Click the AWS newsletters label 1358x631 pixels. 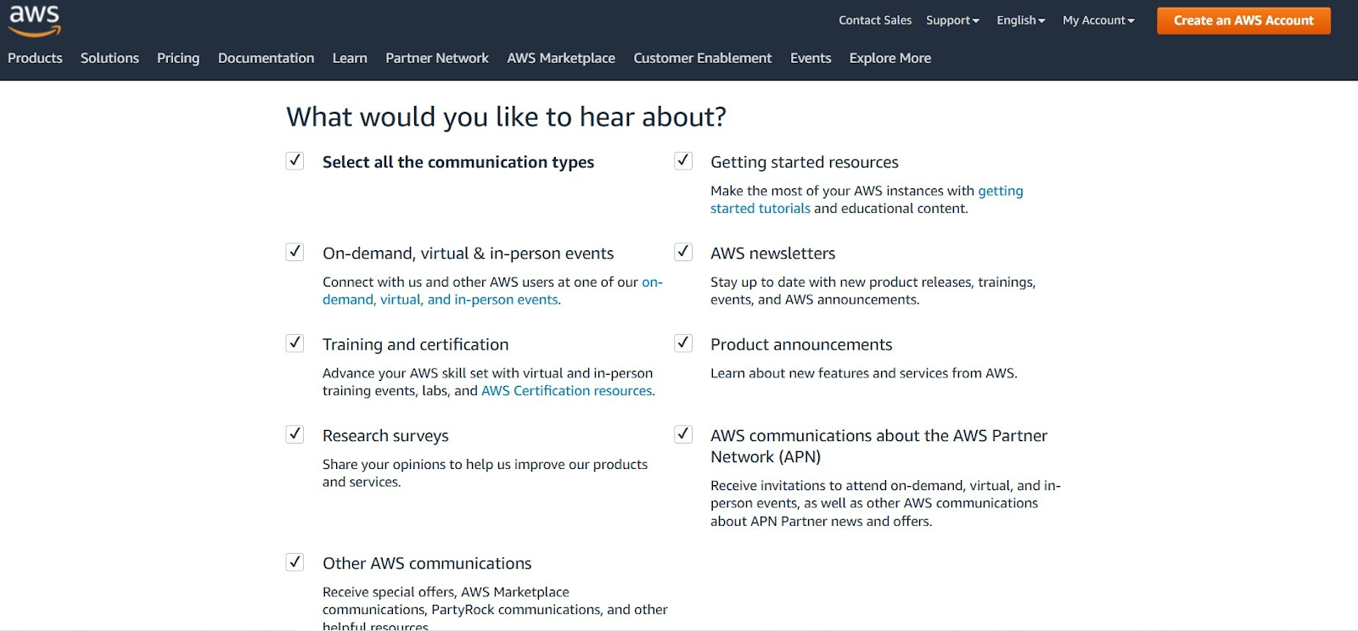pyautogui.click(x=773, y=254)
